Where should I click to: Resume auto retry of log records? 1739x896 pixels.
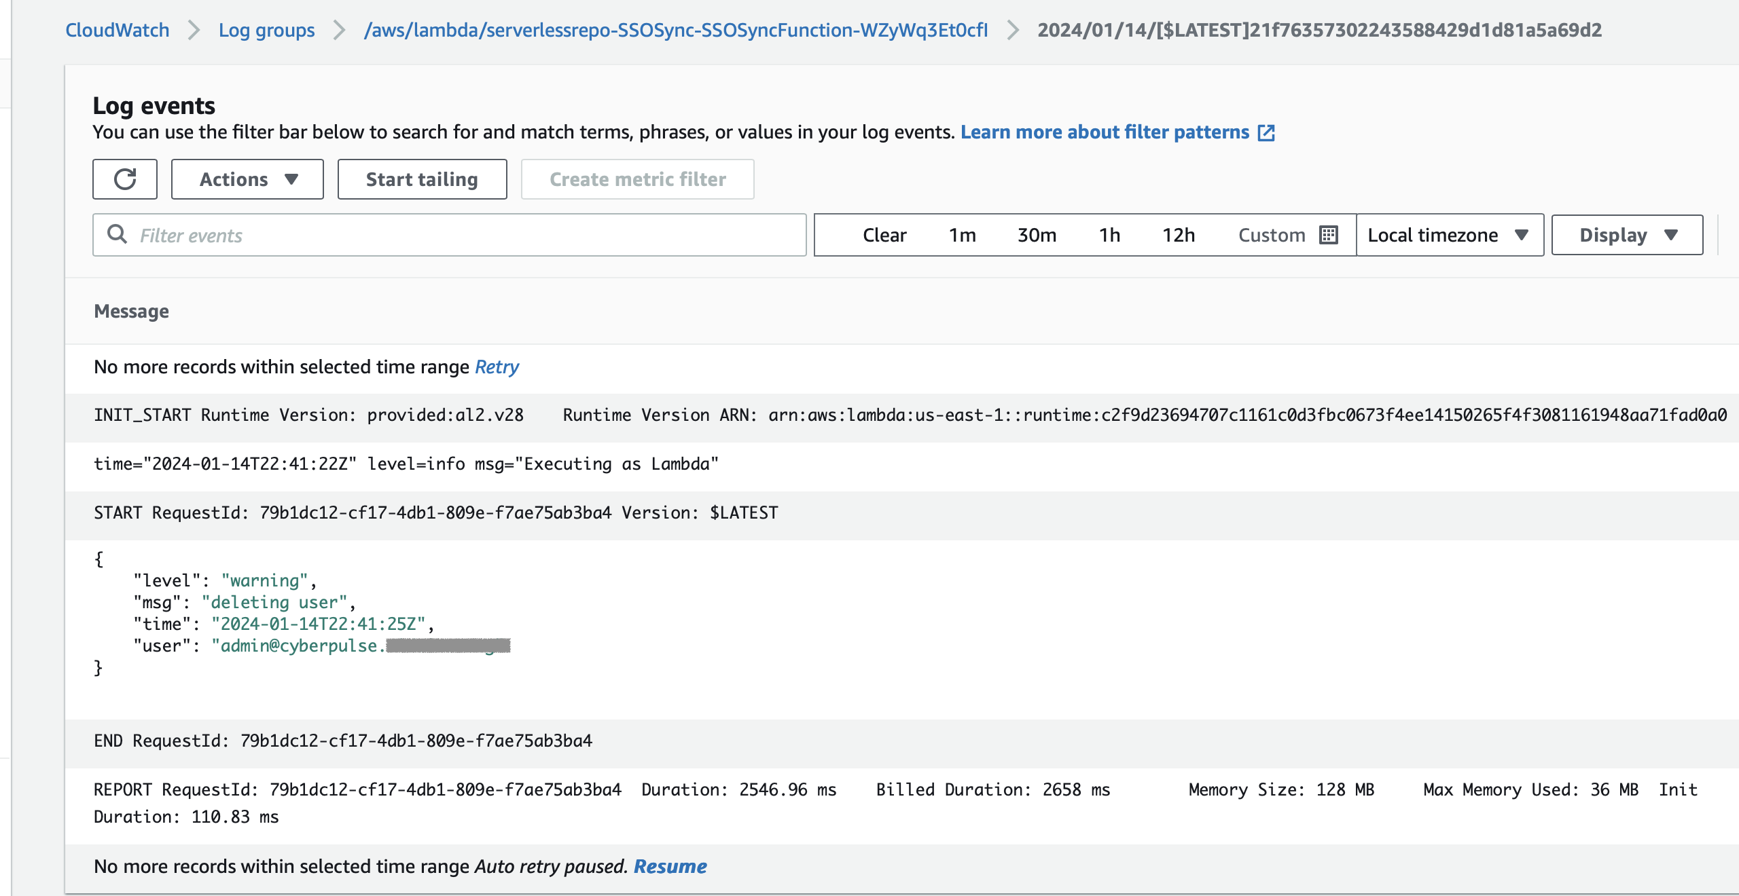point(670,866)
